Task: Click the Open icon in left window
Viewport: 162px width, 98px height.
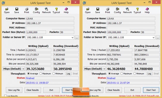Action: (7, 10)
